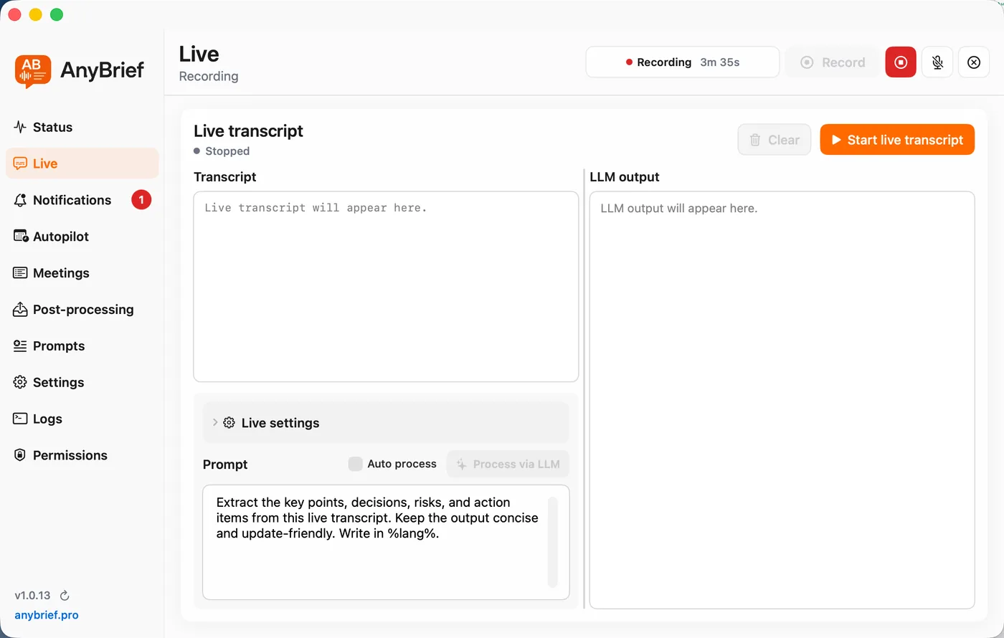Click the trash icon in Clear button

point(755,140)
